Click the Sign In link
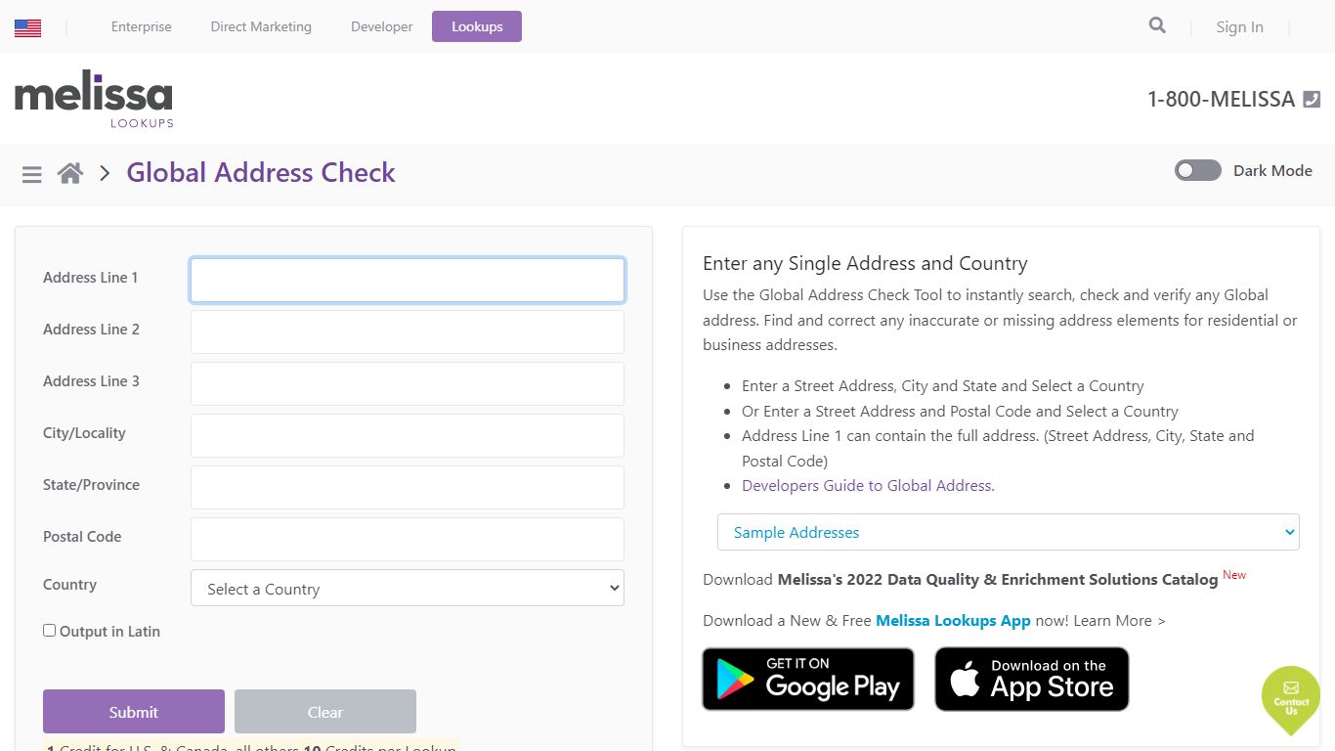Image resolution: width=1335 pixels, height=751 pixels. coord(1239,26)
